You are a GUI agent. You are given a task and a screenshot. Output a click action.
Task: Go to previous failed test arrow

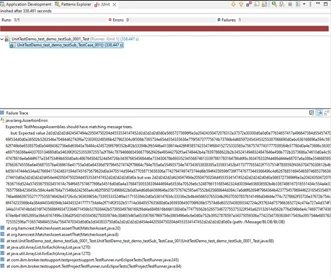click(241, 4)
